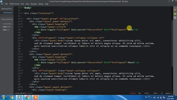Viewport: 177px width, 100px height.
Task: Change Spaces indentation setting
Action: pyautogui.click(x=168, y=93)
